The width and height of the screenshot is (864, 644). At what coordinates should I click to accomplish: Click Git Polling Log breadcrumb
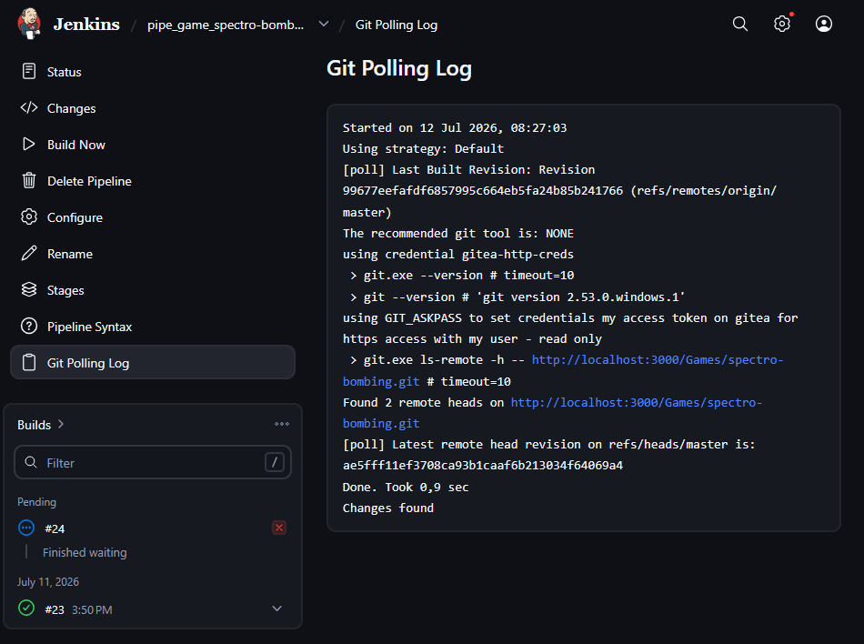click(x=397, y=25)
